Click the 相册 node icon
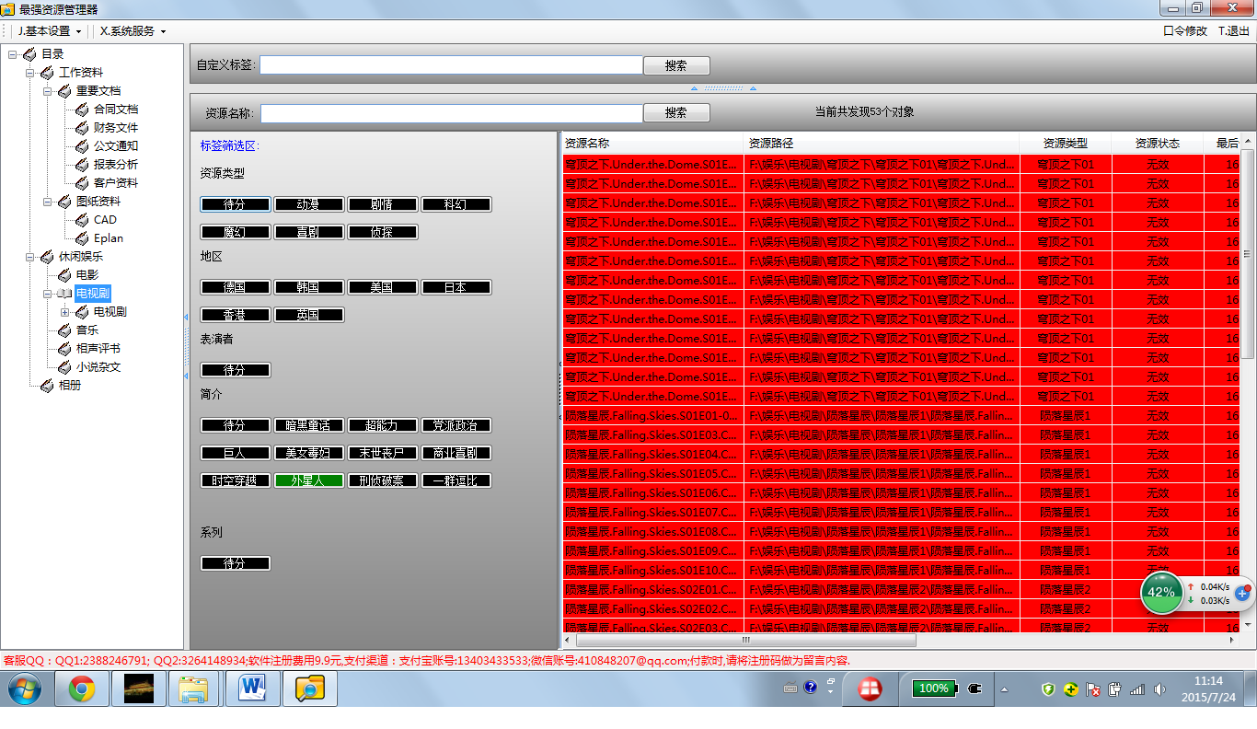The image size is (1257, 729). coord(47,386)
